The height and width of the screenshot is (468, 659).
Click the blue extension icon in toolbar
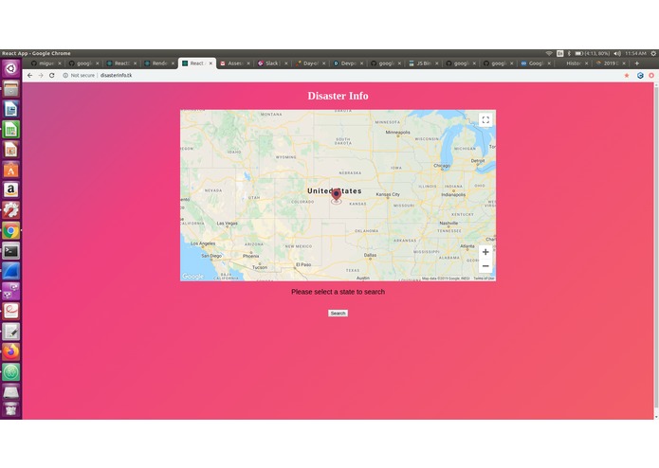click(x=640, y=76)
